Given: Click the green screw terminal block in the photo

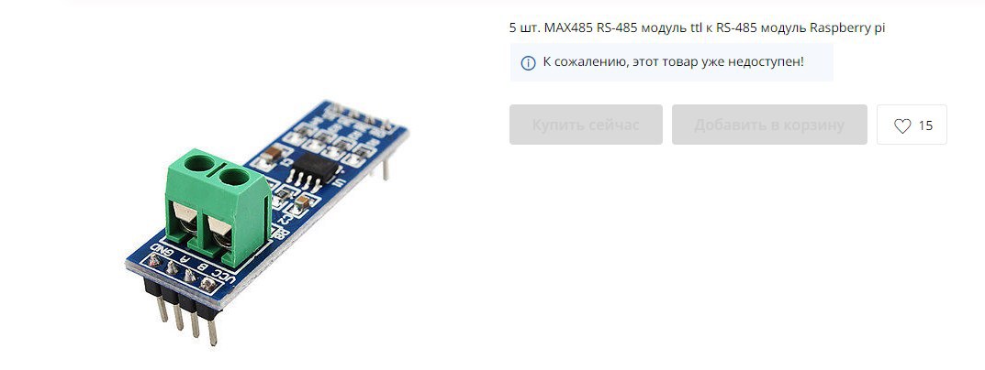Looking at the screenshot, I should (x=217, y=207).
